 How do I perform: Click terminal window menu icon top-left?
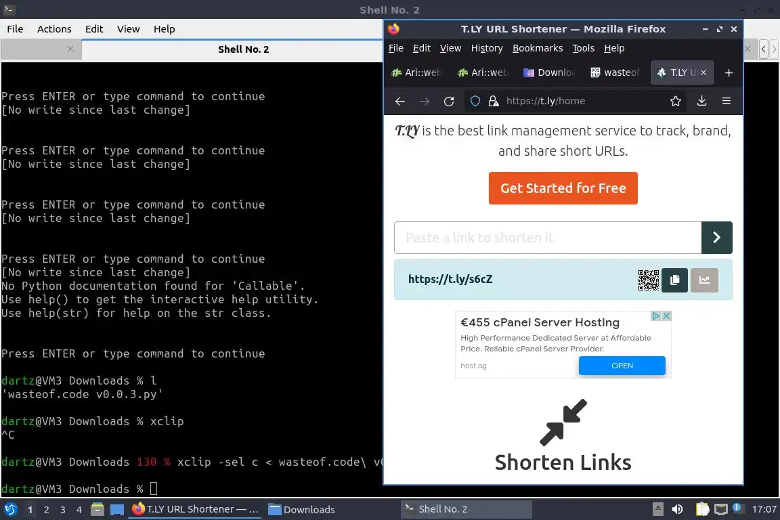(9, 9)
